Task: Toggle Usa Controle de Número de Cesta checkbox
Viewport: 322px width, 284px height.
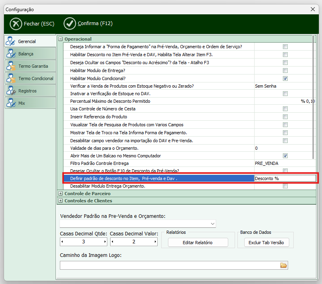Action: (285, 109)
